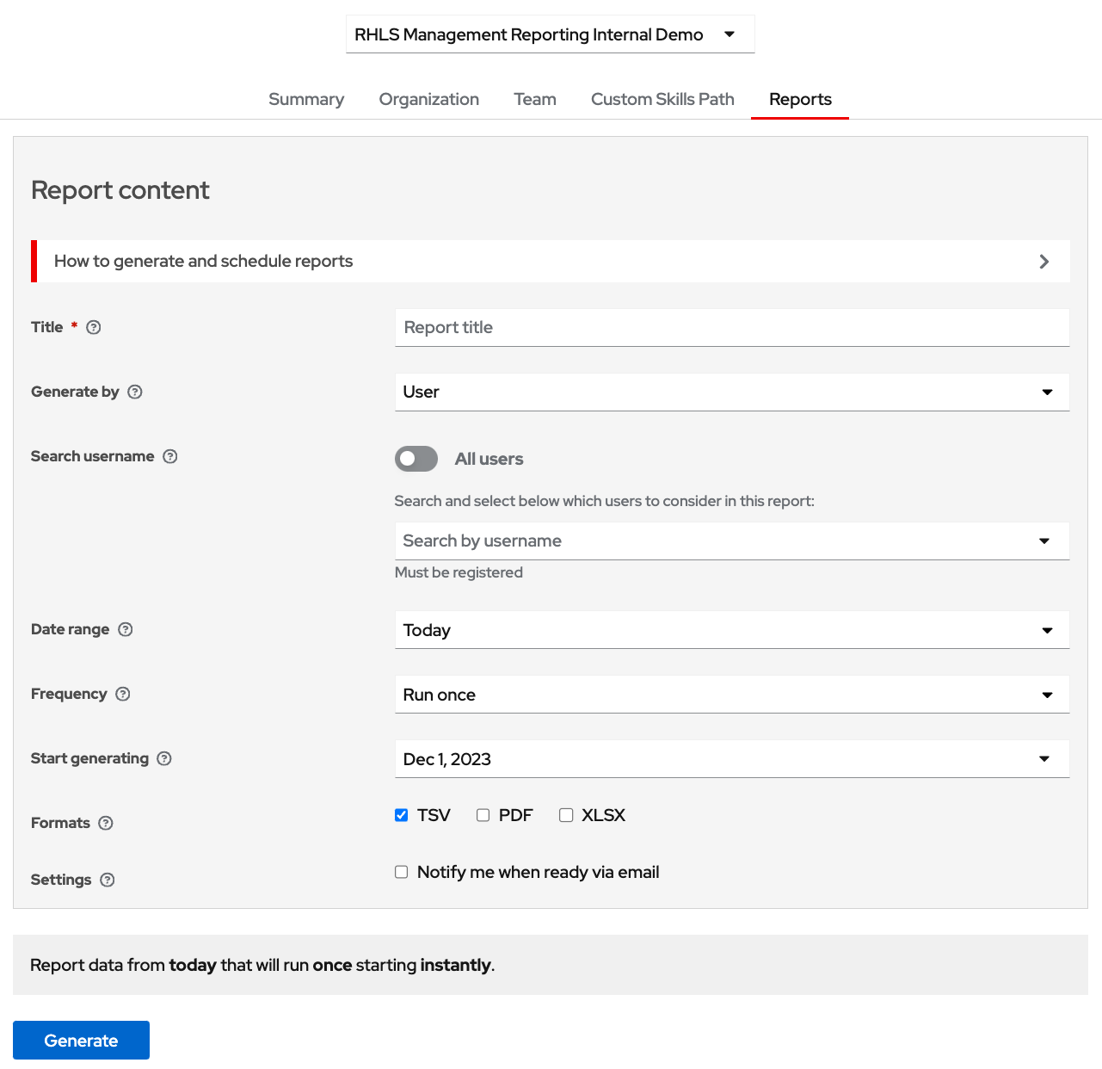The width and height of the screenshot is (1102, 1069).
Task: Click the Report title input field
Action: coord(731,327)
